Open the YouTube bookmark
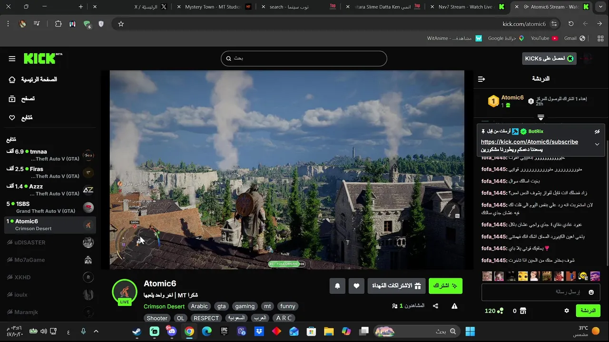609x342 pixels. click(x=544, y=38)
